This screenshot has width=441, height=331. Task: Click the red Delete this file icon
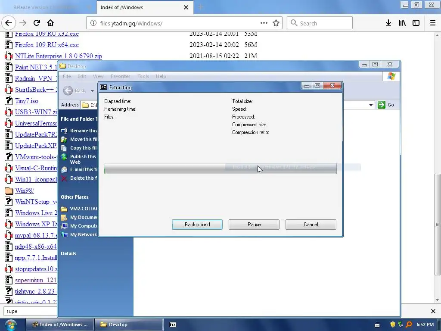(64, 178)
